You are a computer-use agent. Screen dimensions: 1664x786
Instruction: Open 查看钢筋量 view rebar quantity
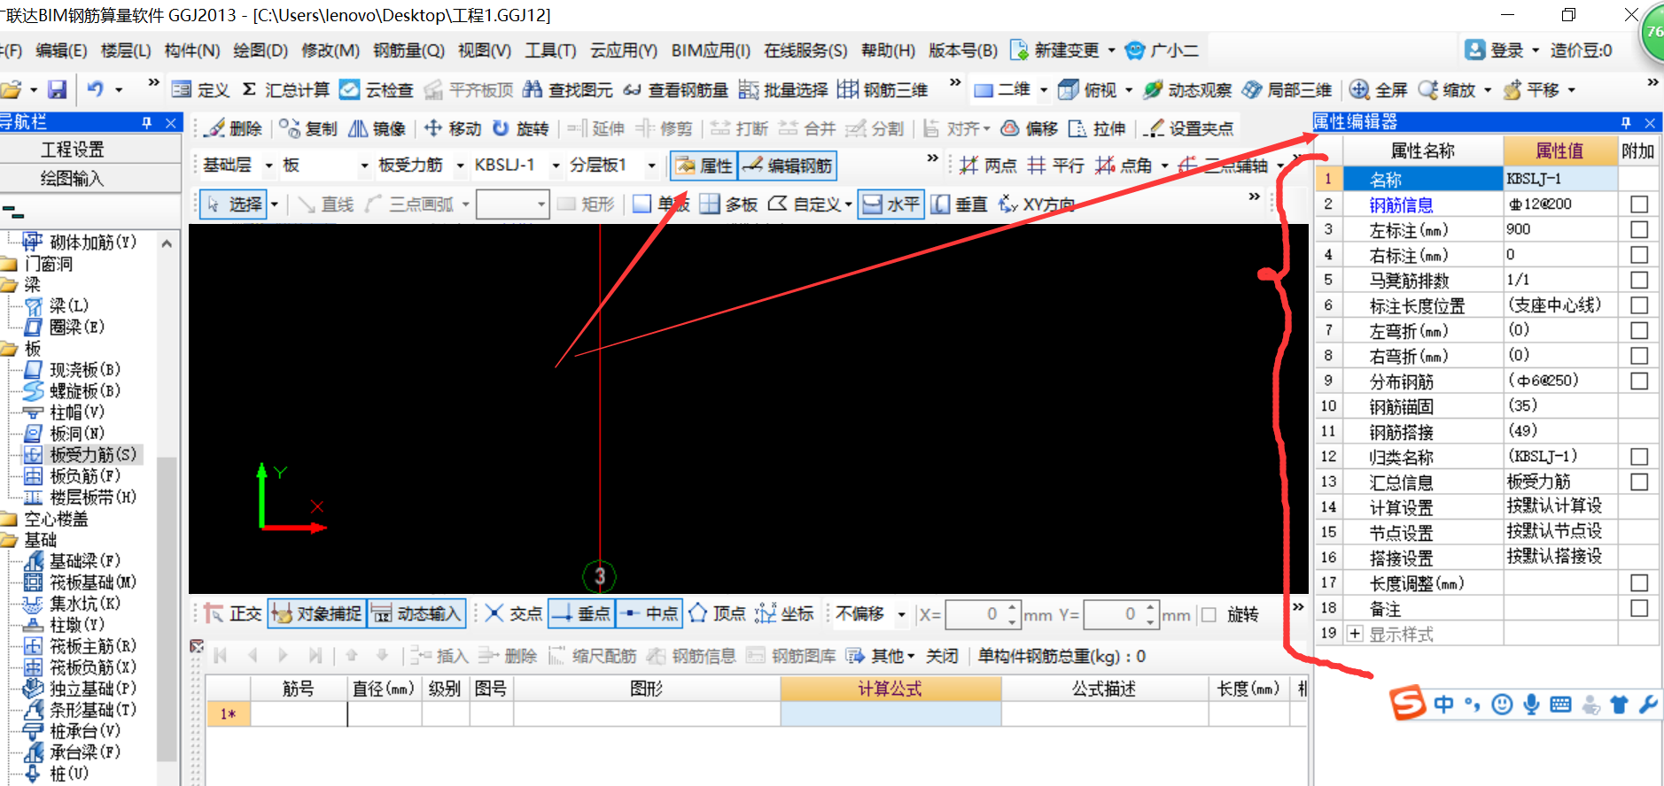tap(675, 89)
